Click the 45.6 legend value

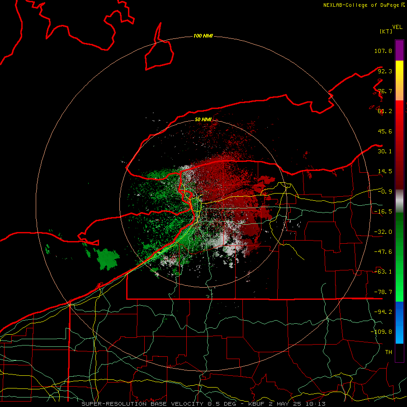point(385,131)
